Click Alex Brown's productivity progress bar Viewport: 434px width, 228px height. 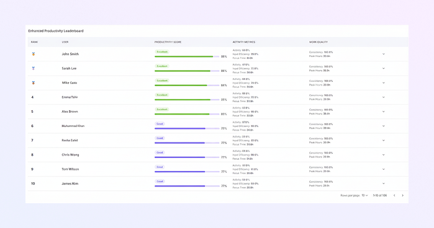(187, 114)
